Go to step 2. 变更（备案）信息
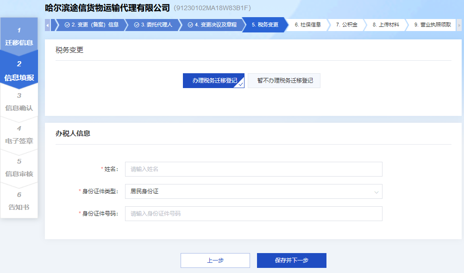The height and width of the screenshot is (273, 464). pyautogui.click(x=92, y=25)
